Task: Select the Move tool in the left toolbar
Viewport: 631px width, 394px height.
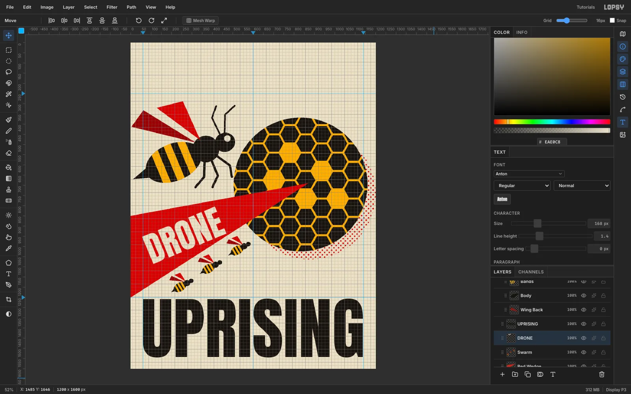Action: click(9, 35)
